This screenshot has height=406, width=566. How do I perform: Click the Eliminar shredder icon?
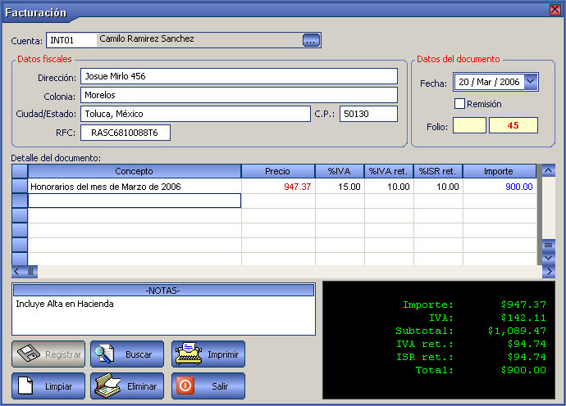107,386
